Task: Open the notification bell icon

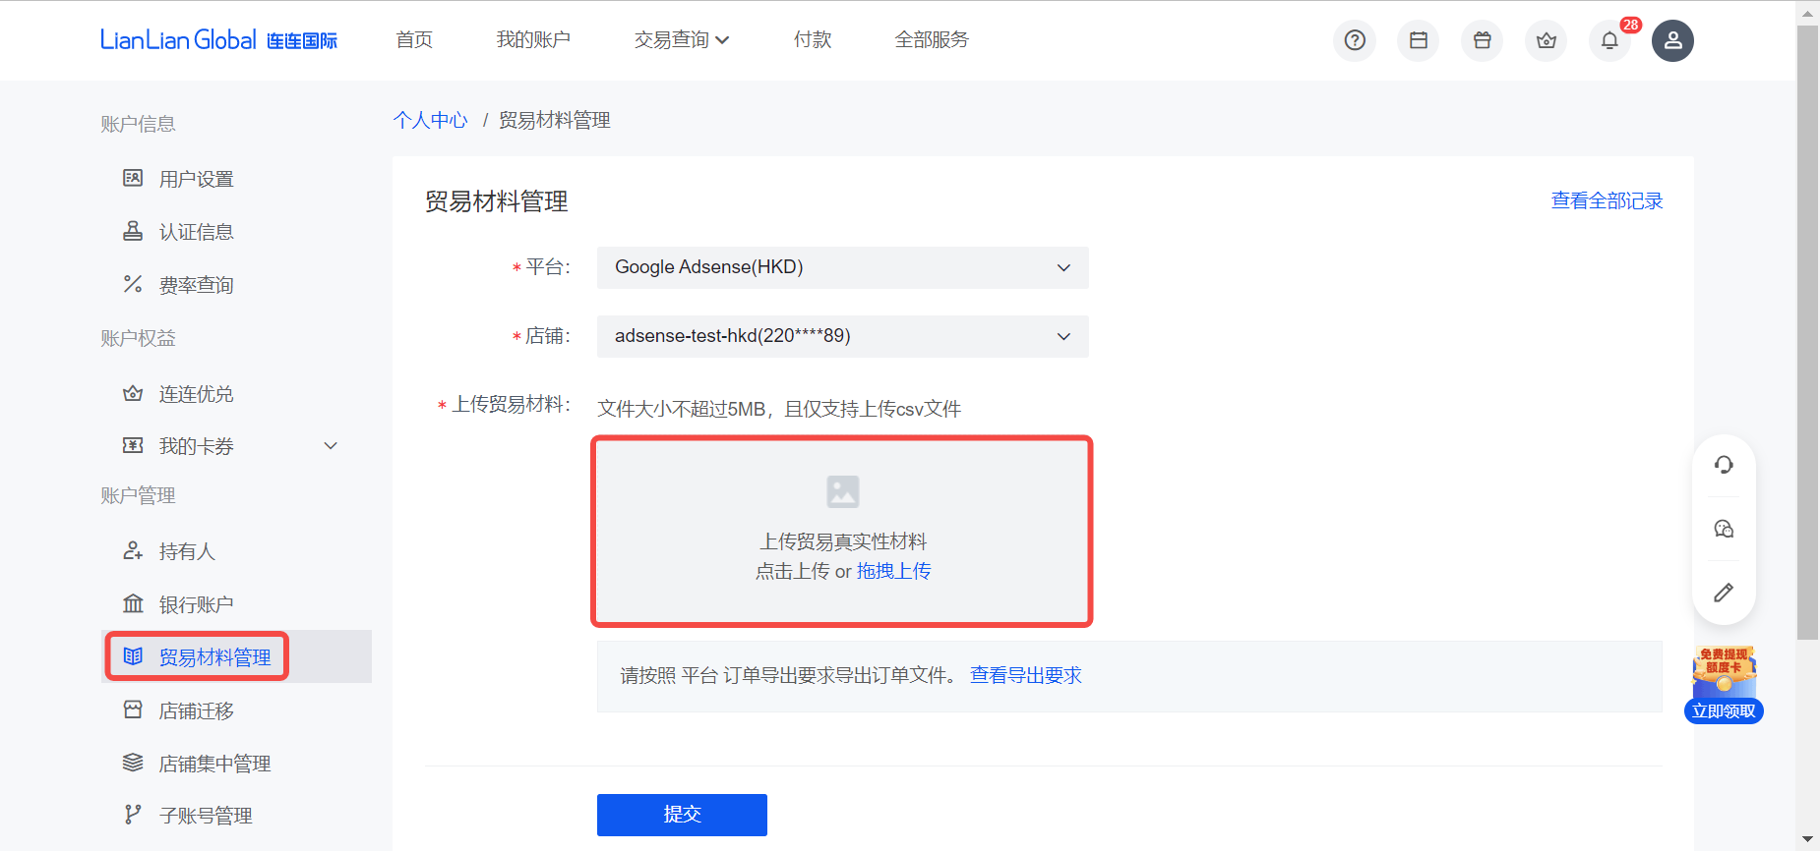Action: [x=1609, y=40]
